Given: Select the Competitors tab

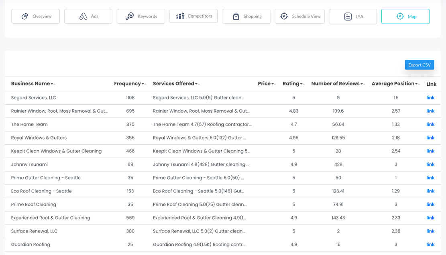Looking at the screenshot, I should click(193, 16).
